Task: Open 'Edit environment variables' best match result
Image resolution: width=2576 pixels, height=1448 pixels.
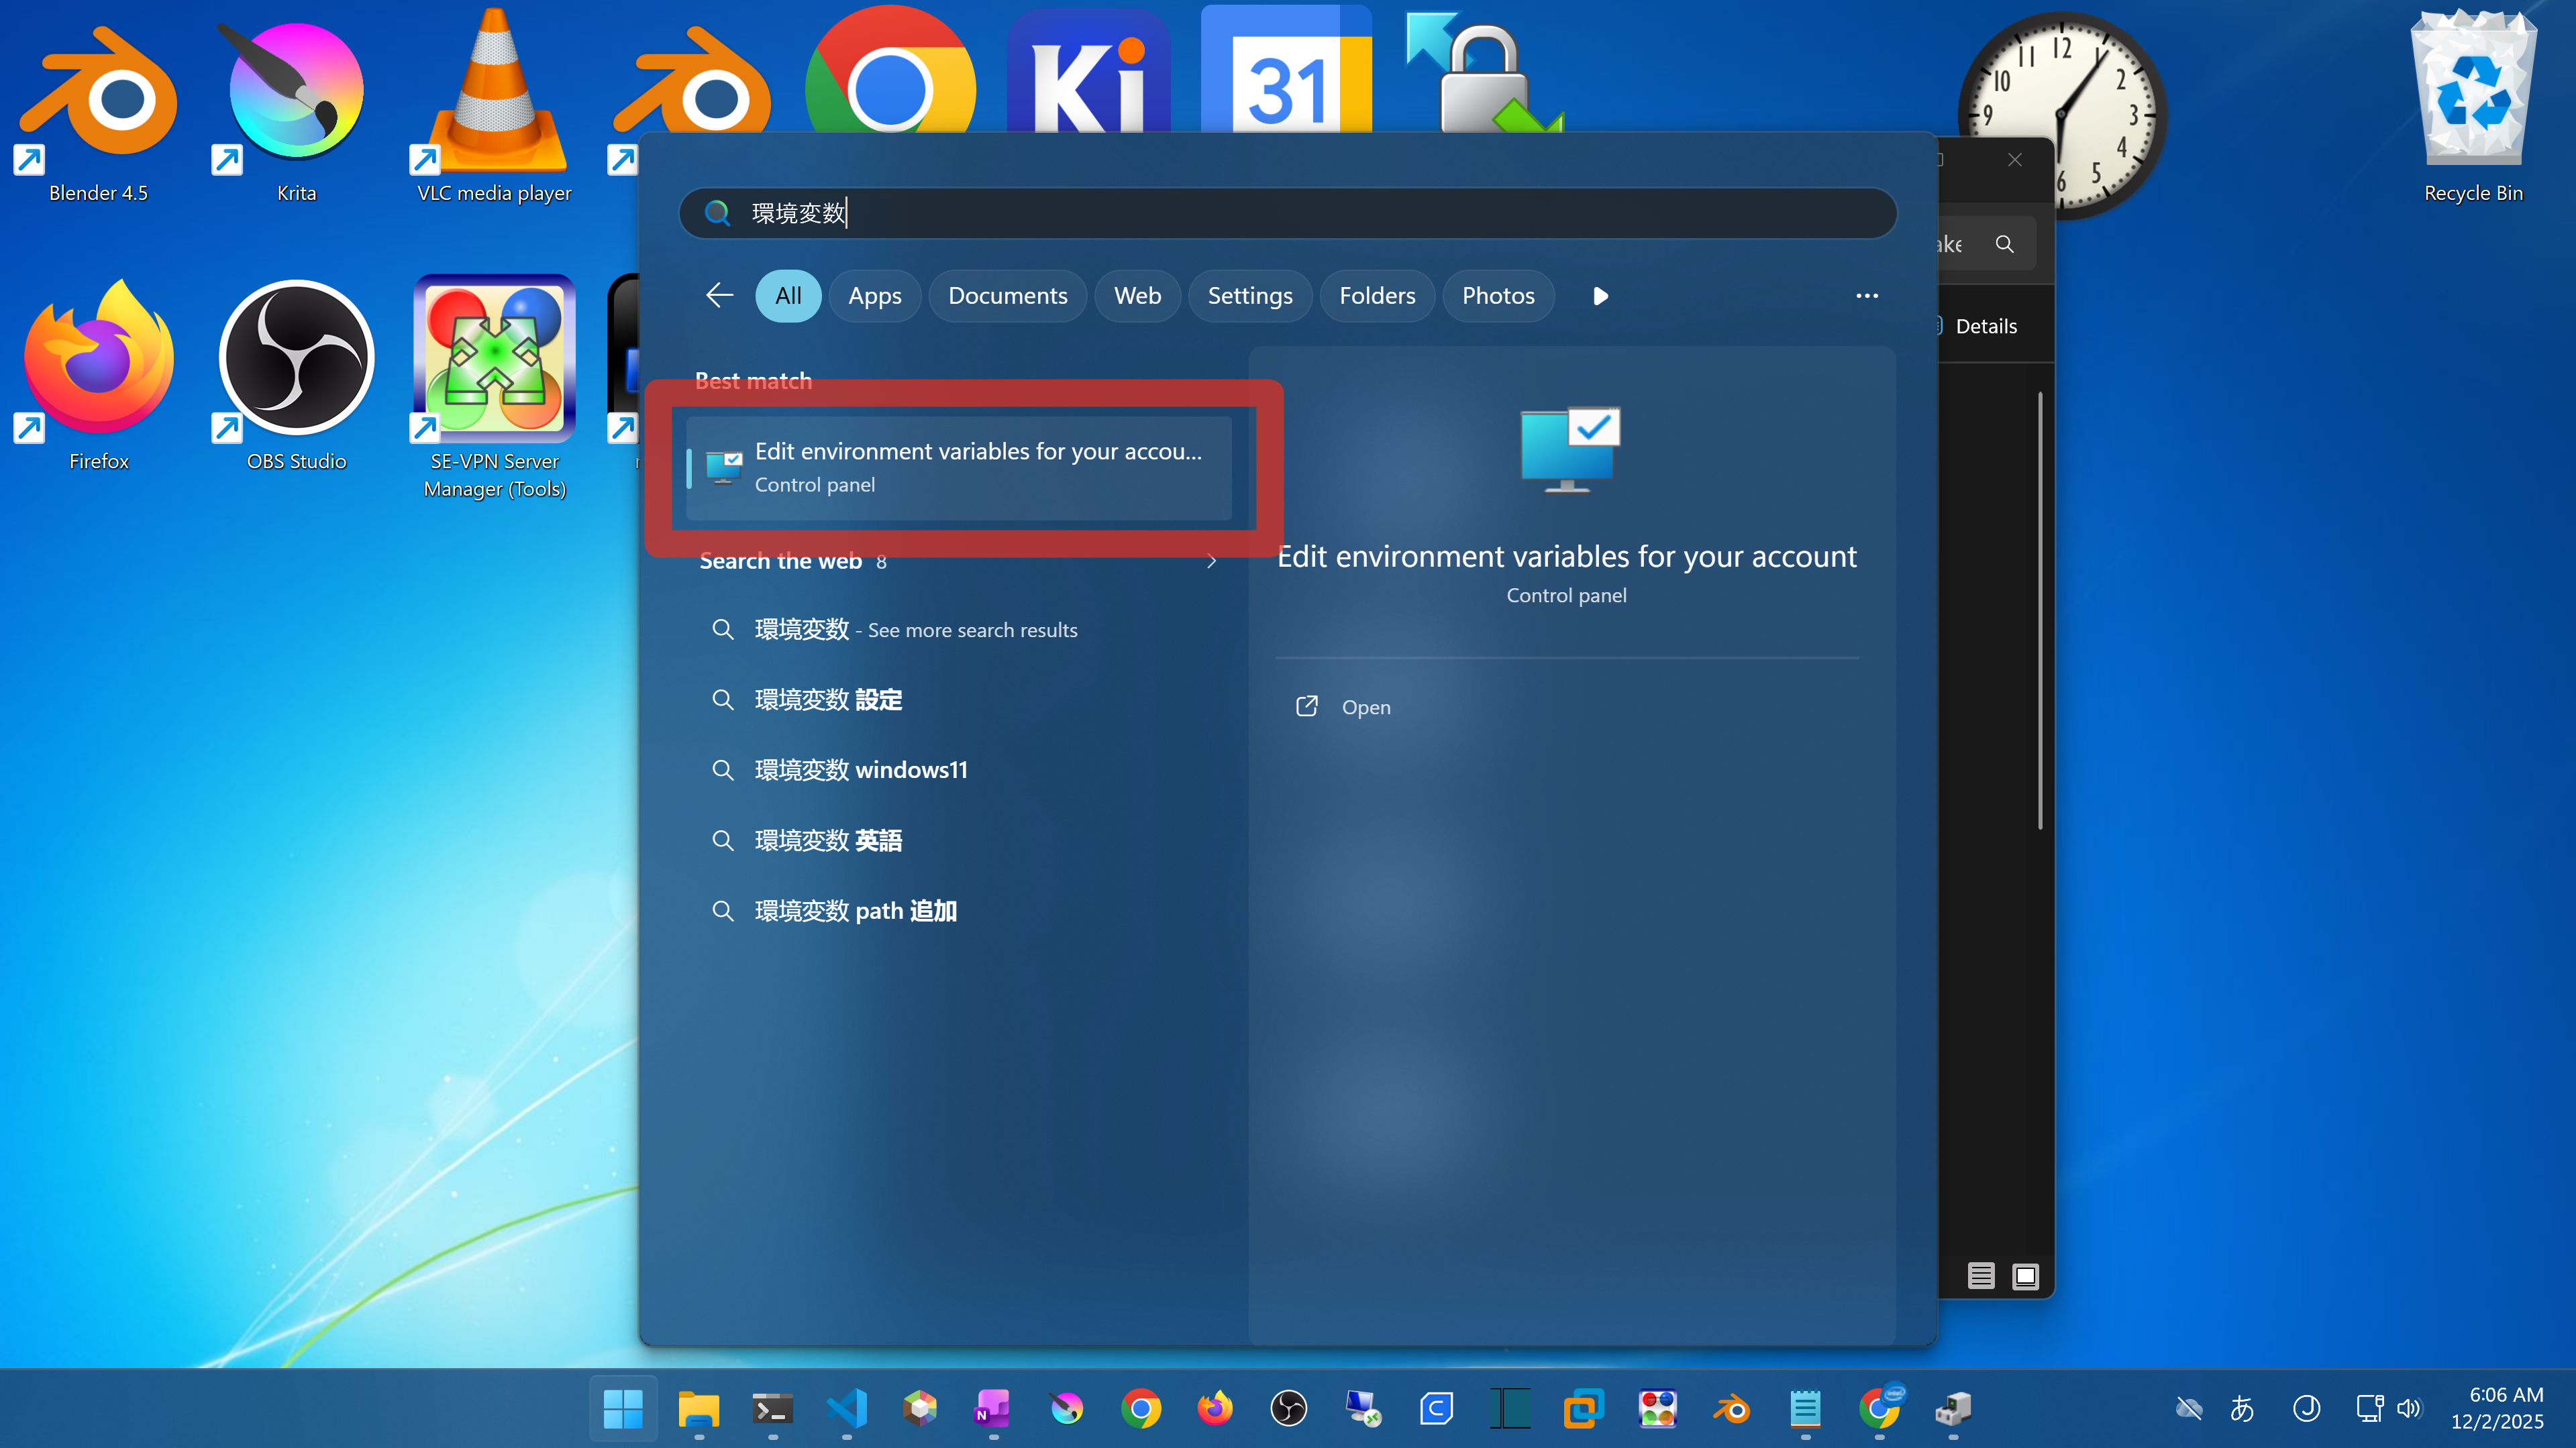Action: 960,467
